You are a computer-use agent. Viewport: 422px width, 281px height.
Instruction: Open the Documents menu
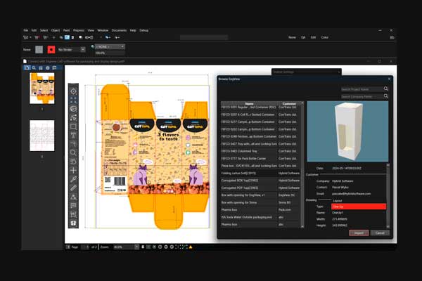pos(119,30)
